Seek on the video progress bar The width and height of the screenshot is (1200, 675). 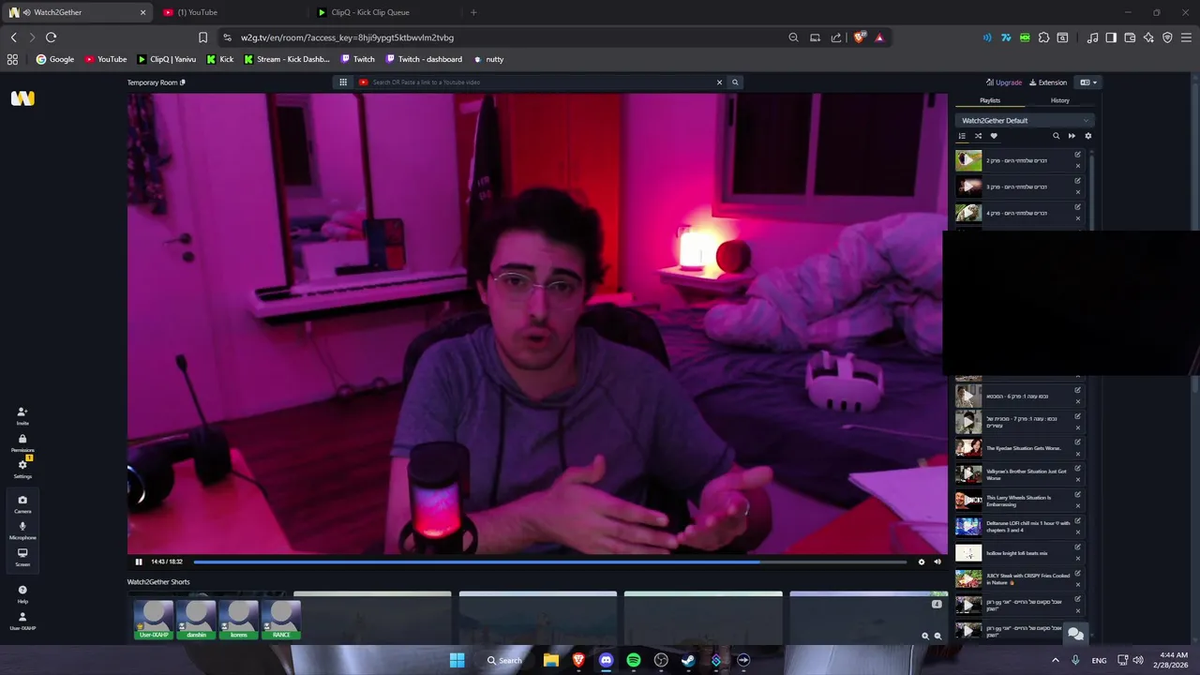[x=550, y=562]
